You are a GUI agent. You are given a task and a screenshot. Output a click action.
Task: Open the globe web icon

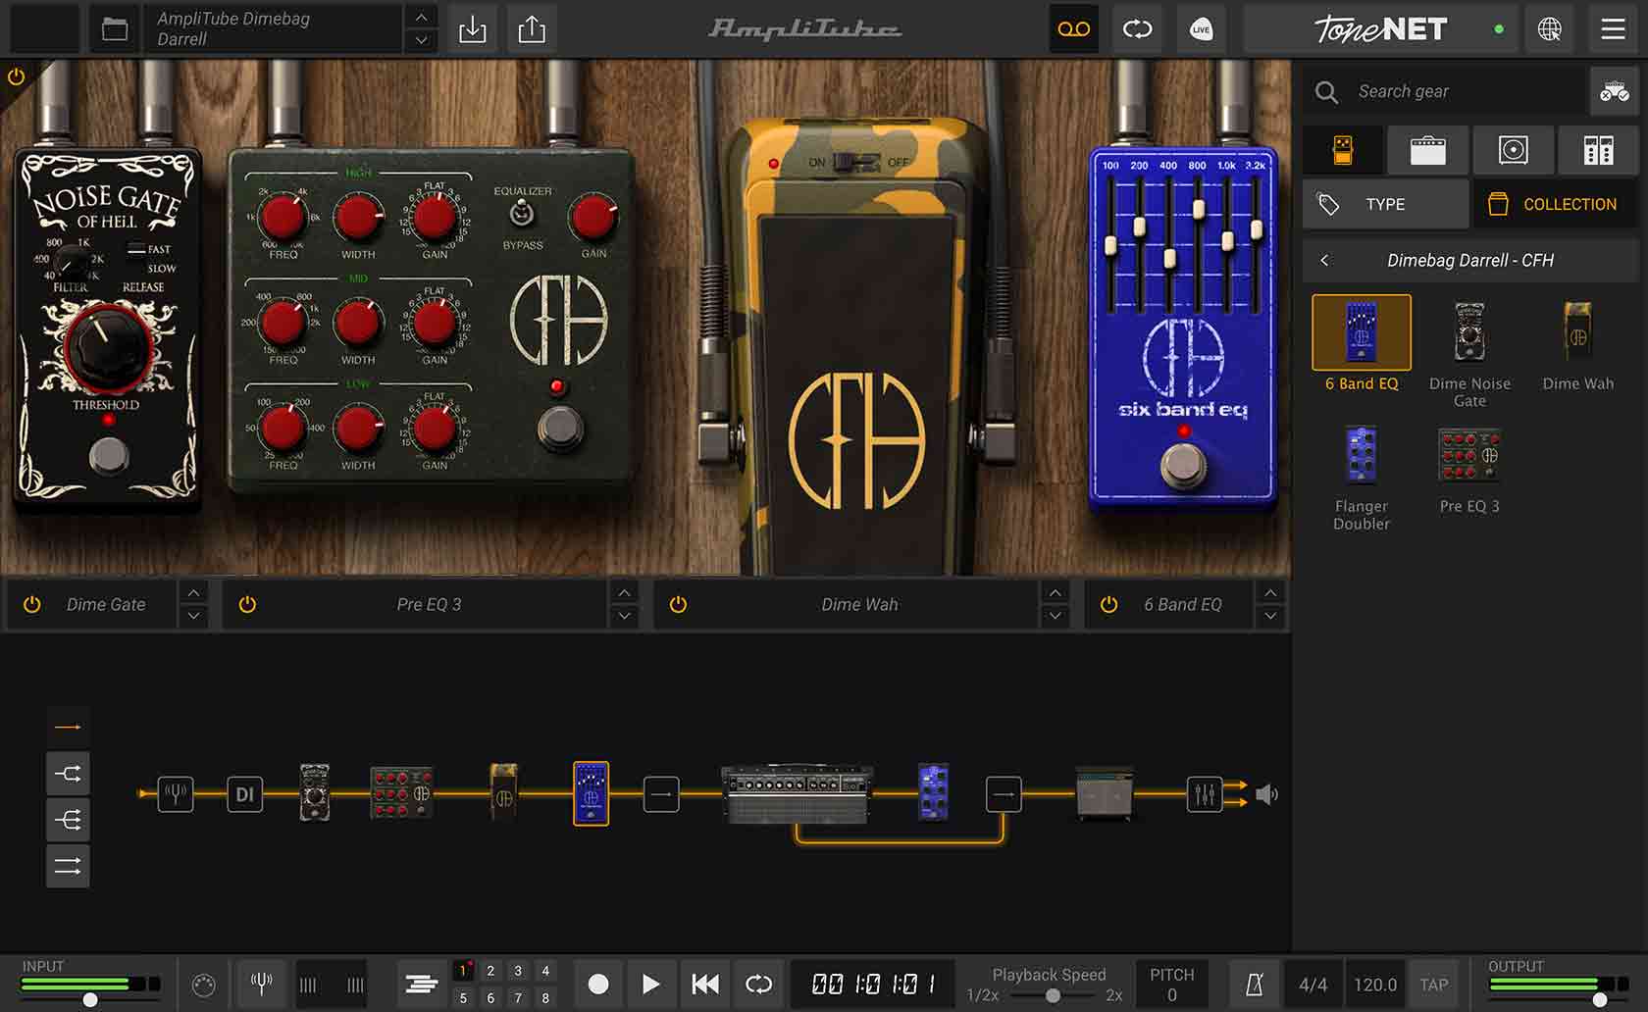click(x=1549, y=29)
